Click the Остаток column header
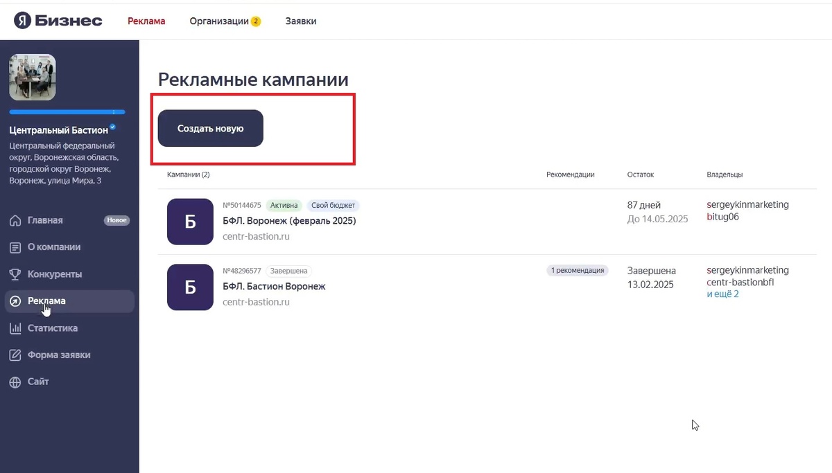 point(641,175)
